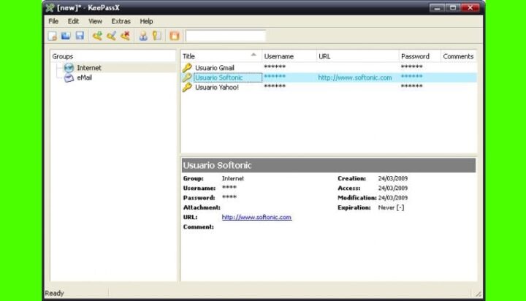Click the Add New Entry key icon
This screenshot has height=301, width=526.
point(97,36)
